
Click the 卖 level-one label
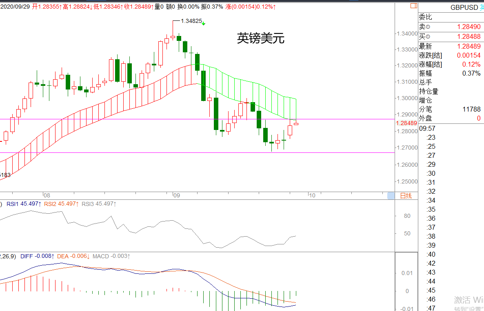click(x=424, y=27)
